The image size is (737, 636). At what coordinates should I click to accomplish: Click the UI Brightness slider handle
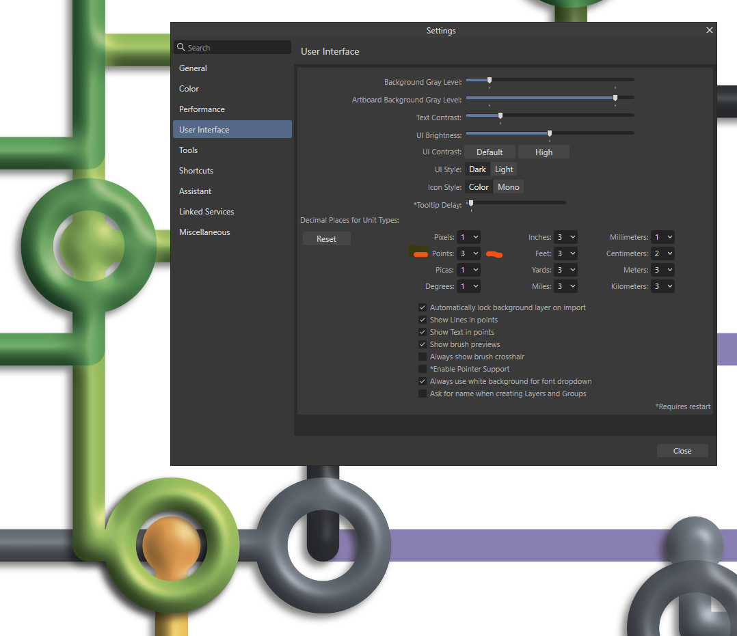pyautogui.click(x=550, y=133)
